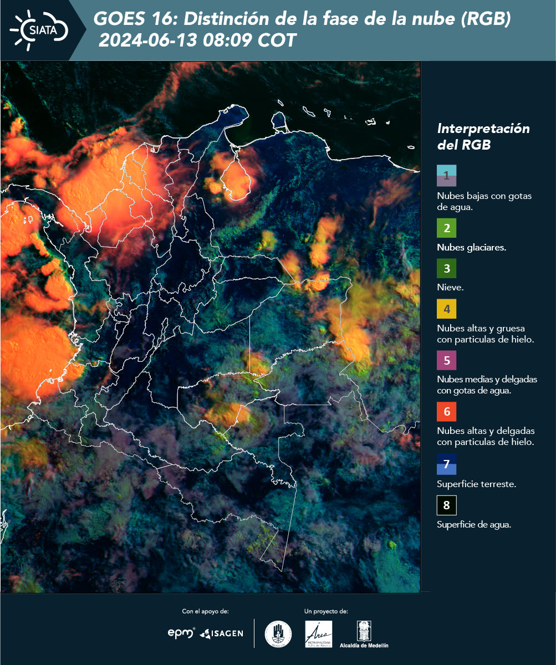The image size is (556, 665).
Task: Click the epm logo in the footer
Action: 181,633
